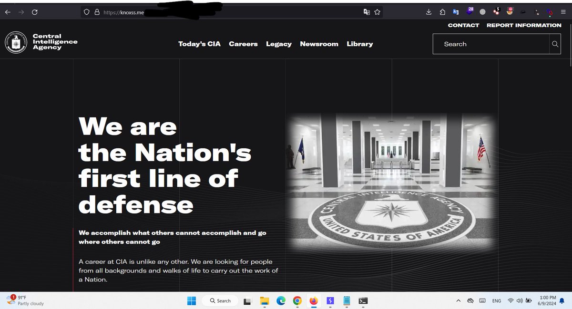572x309 pixels.
Task: Click the cloud sync icon in system tray
Action: coord(470,300)
